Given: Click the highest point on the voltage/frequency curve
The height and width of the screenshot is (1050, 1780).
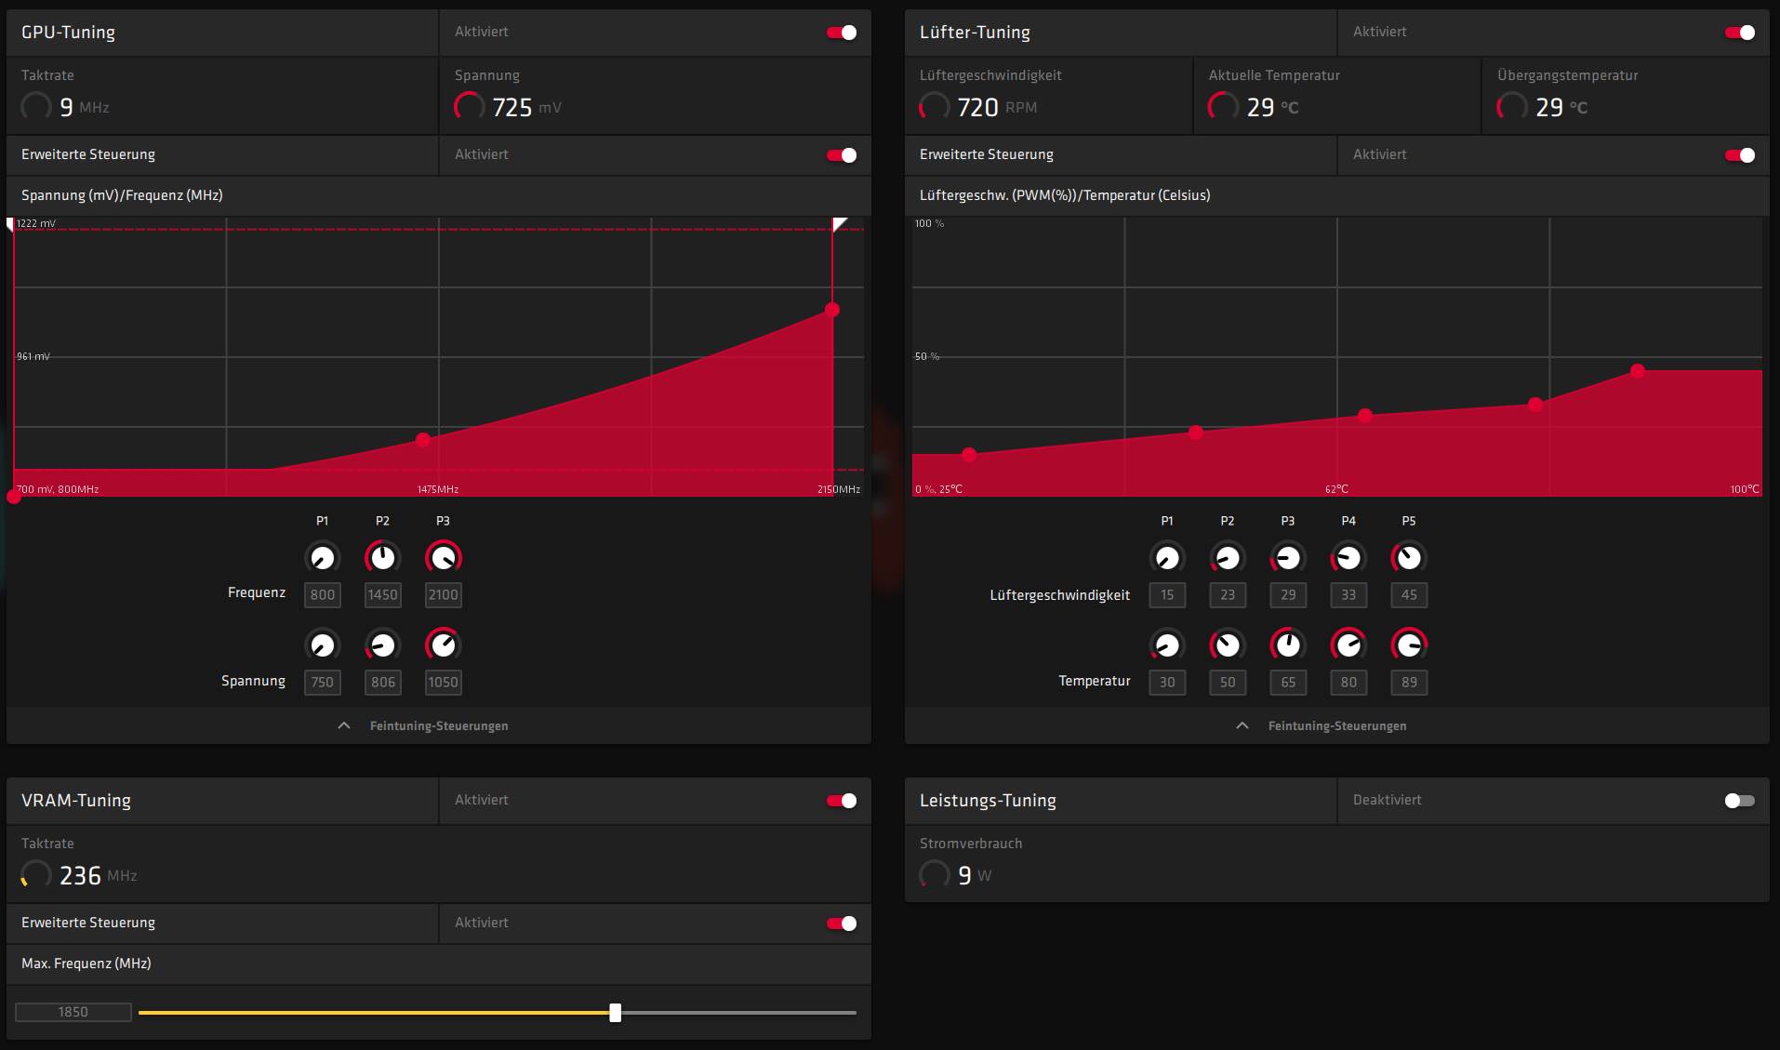Looking at the screenshot, I should 832,310.
